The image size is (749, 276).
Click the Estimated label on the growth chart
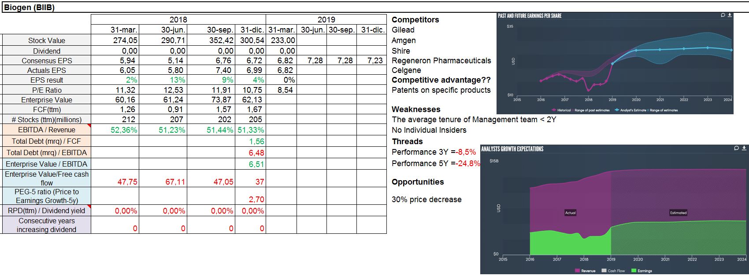tap(678, 213)
